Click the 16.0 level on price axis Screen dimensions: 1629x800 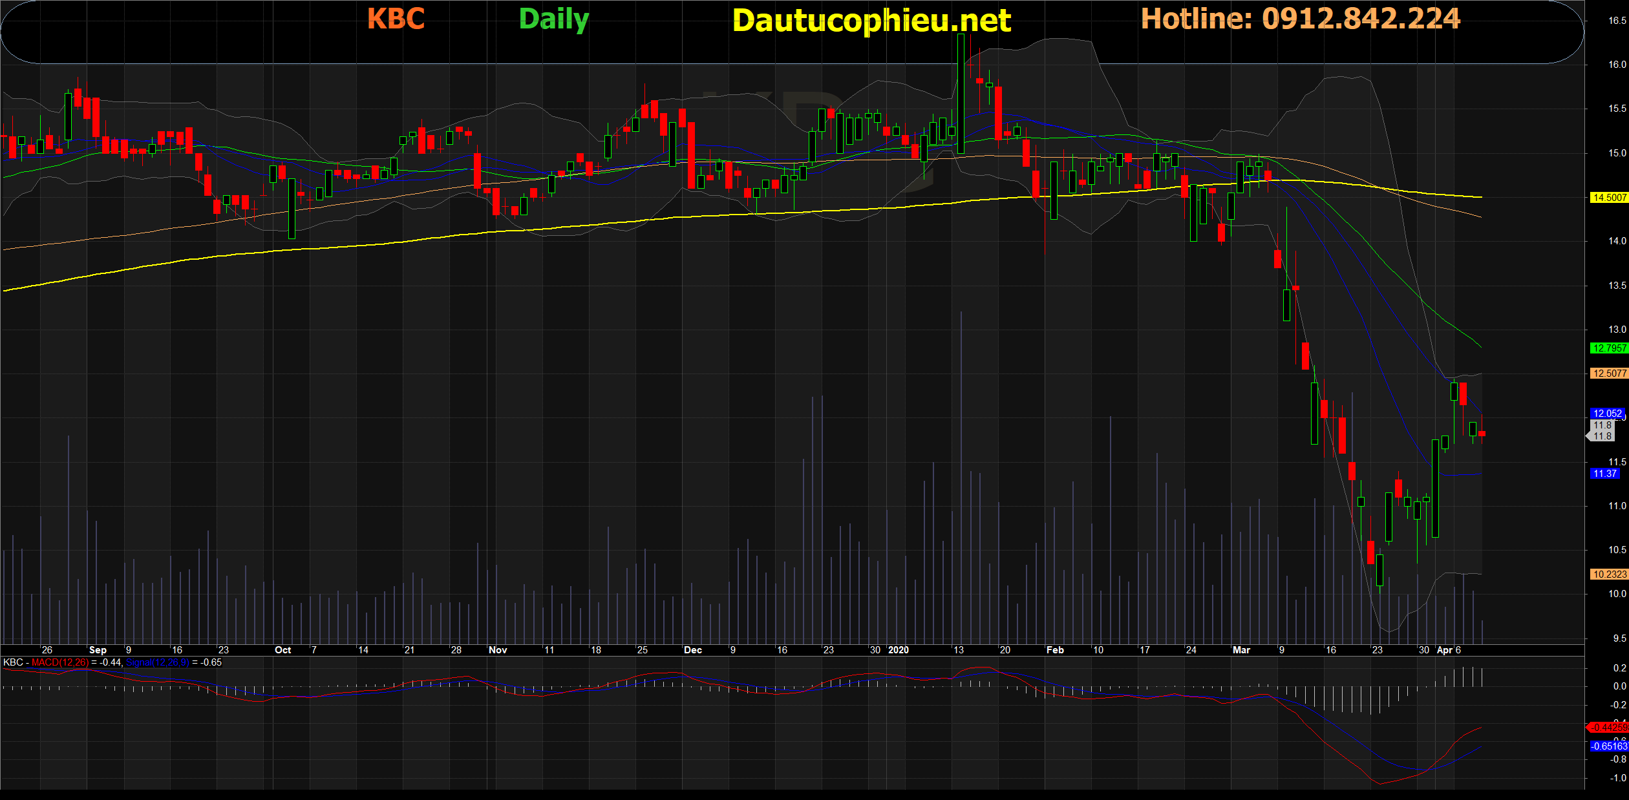click(x=1617, y=65)
